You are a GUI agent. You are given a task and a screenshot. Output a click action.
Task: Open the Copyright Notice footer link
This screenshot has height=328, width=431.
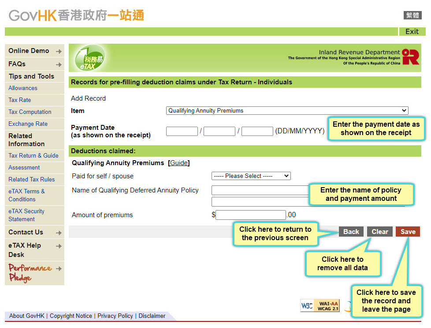click(71, 316)
